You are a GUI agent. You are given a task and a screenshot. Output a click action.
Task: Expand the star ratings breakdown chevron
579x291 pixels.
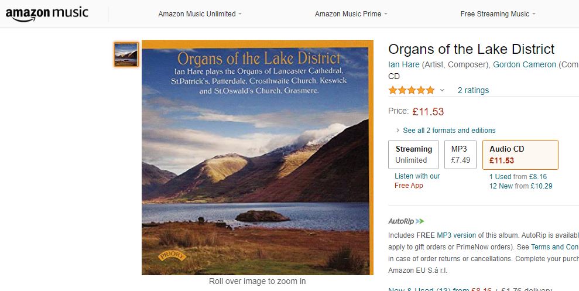point(442,90)
